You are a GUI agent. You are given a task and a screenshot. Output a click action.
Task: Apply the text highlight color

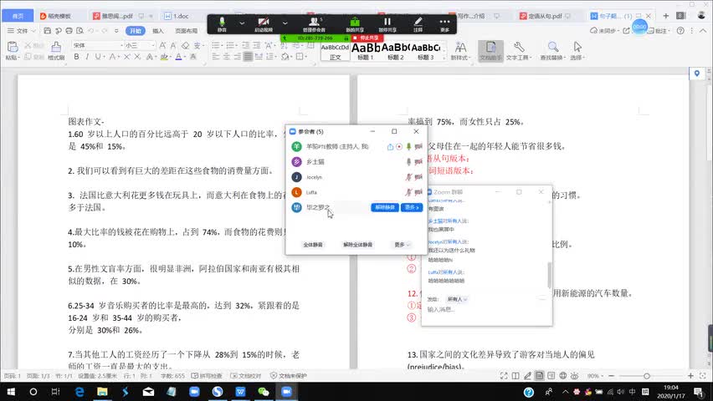[164, 57]
